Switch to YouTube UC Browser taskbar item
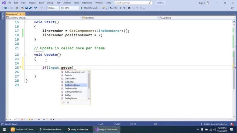 pos(23,130)
